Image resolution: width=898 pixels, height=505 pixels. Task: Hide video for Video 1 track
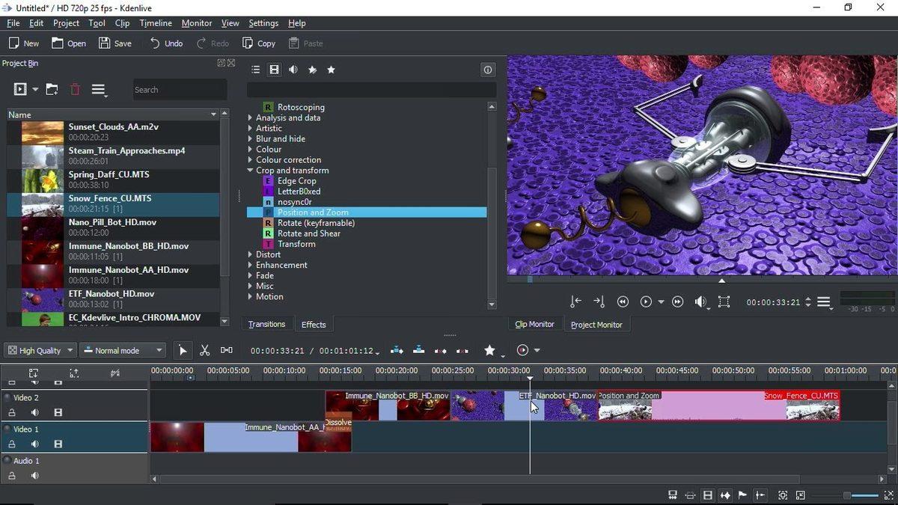(x=58, y=444)
